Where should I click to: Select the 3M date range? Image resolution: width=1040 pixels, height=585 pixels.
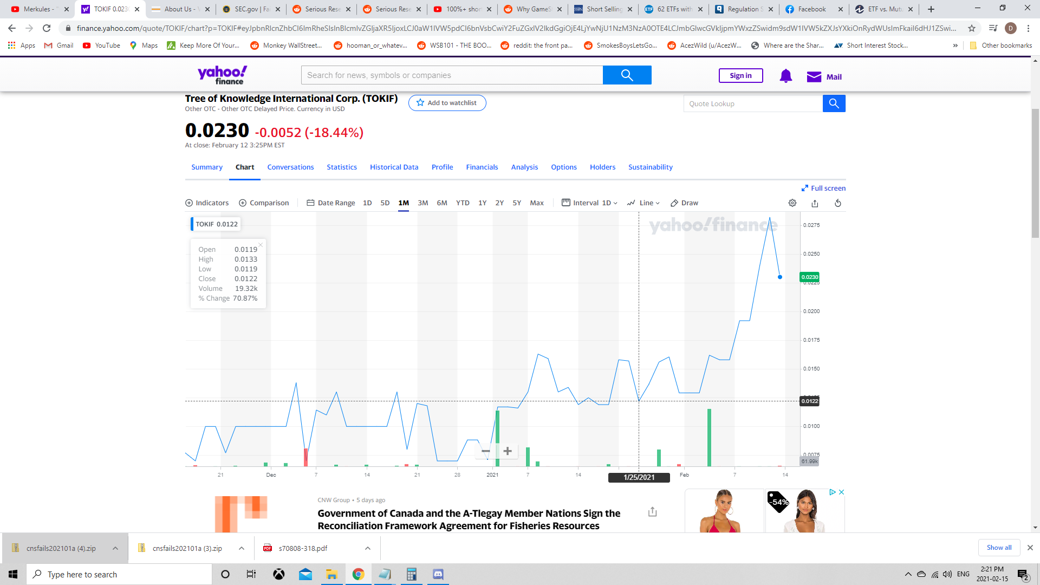tap(423, 203)
